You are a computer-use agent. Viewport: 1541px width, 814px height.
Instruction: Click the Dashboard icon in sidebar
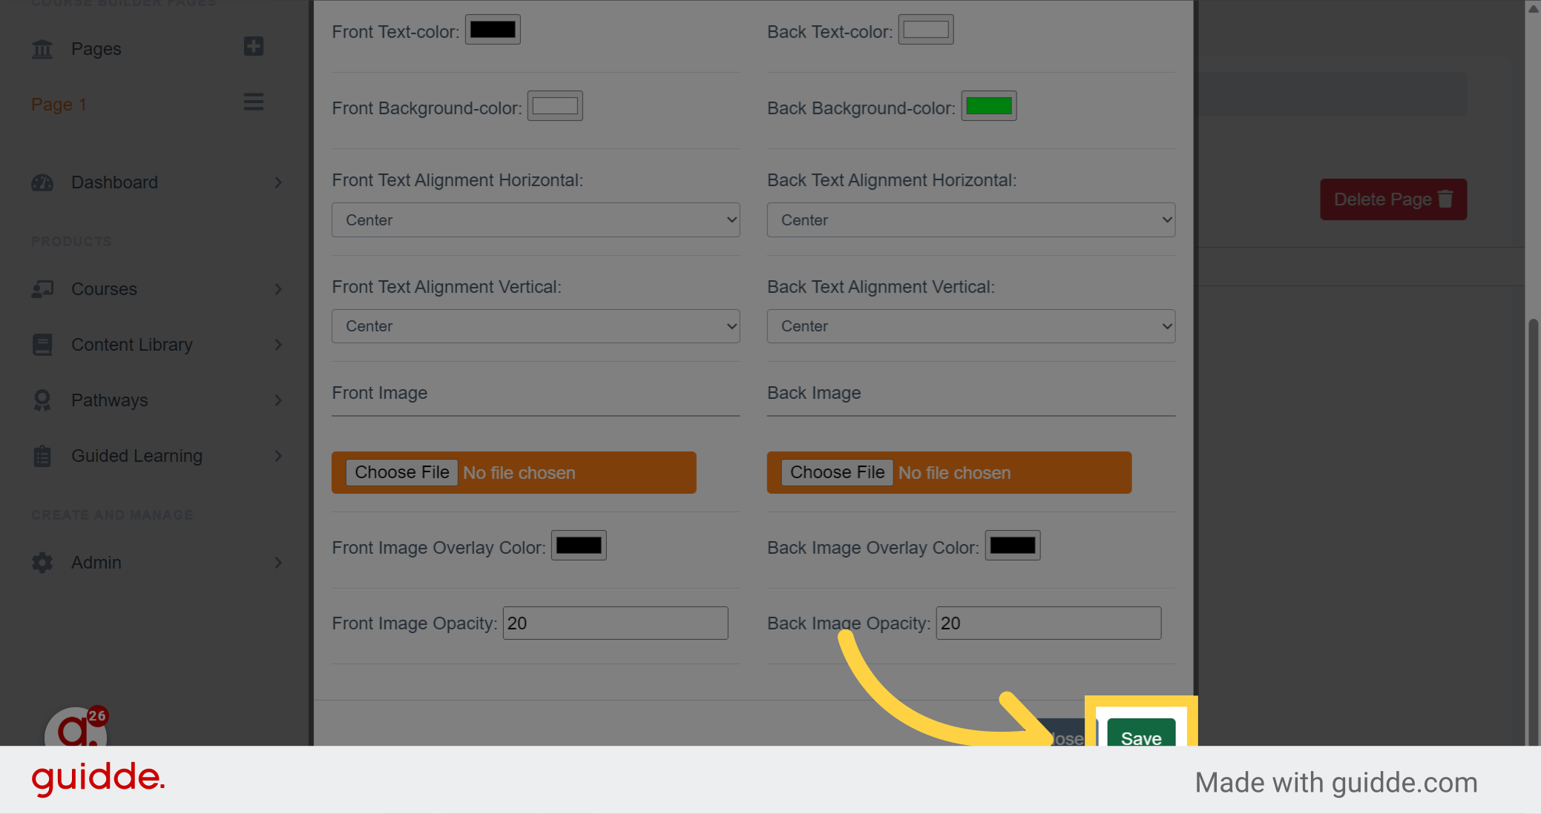(43, 182)
